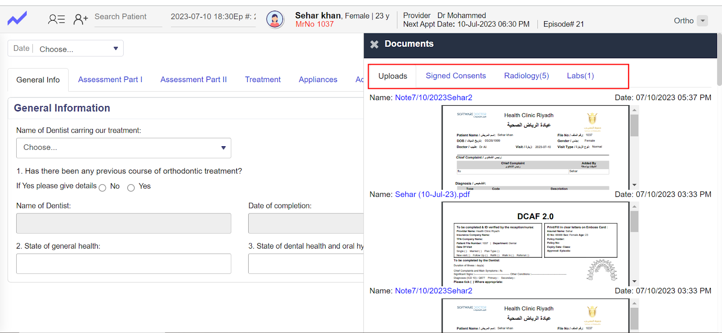This screenshot has width=722, height=333.
Task: Open the appointment date episode selector
Action: coord(213,17)
